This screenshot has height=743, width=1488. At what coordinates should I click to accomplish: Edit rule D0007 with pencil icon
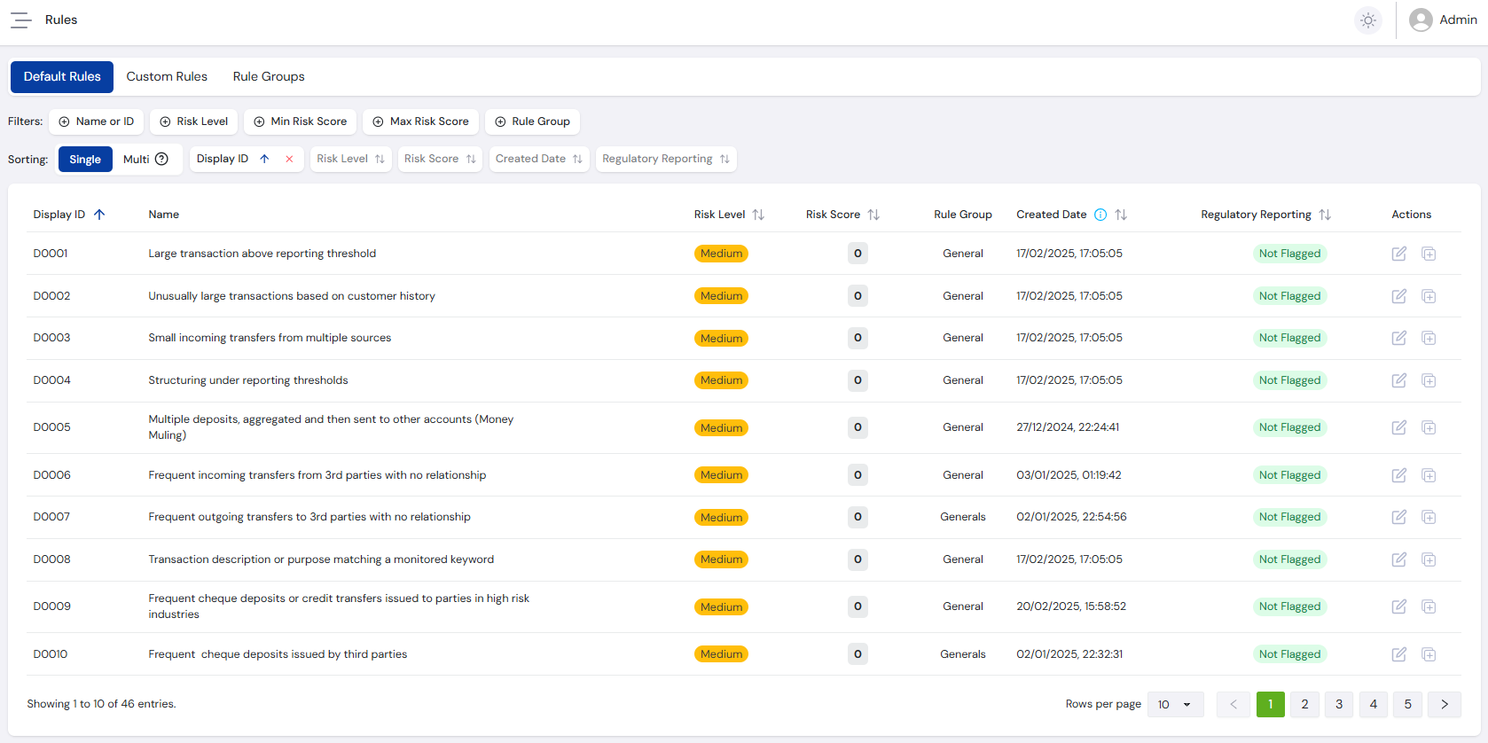pyautogui.click(x=1399, y=517)
